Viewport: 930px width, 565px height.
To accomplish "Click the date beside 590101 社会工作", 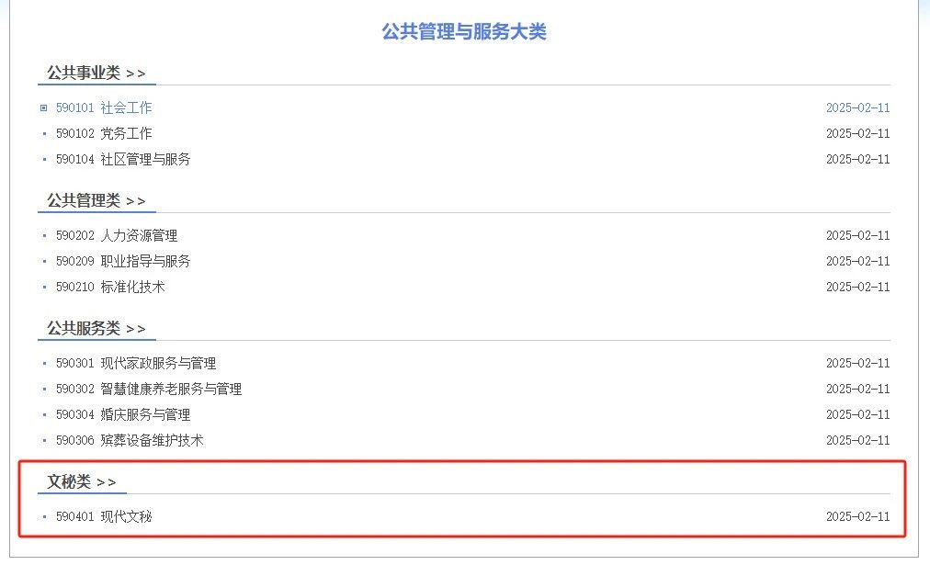I will point(857,107).
